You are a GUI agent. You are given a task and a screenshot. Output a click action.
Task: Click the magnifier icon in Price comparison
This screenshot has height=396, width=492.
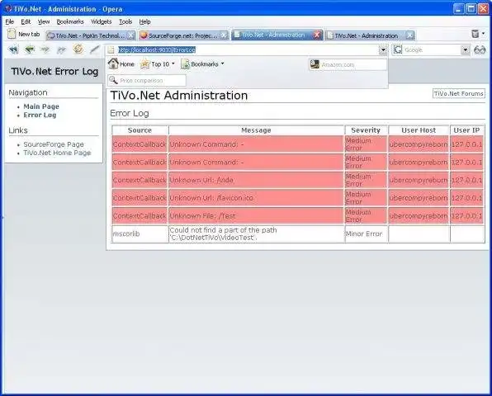[113, 80]
